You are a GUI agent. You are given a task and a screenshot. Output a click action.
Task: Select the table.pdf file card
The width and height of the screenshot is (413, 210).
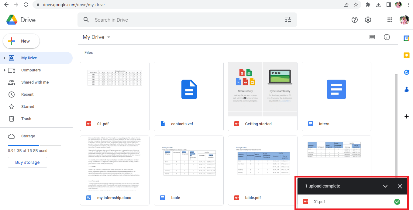tap(263, 170)
